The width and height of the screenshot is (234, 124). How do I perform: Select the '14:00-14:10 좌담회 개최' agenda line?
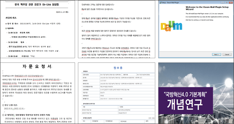click(18, 33)
